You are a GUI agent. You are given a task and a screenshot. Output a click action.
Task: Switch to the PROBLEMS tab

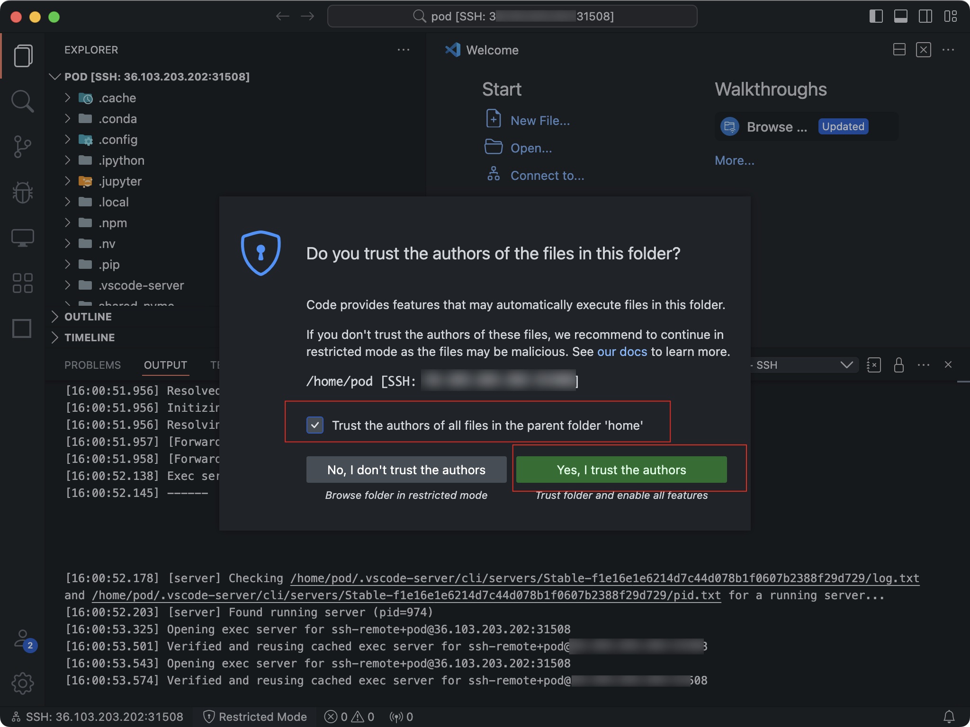pyautogui.click(x=93, y=365)
